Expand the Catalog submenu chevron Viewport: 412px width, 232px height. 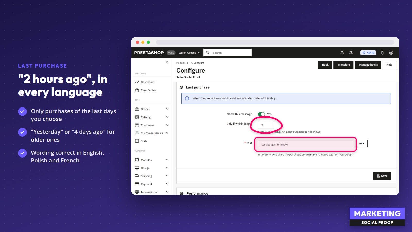[x=167, y=117]
